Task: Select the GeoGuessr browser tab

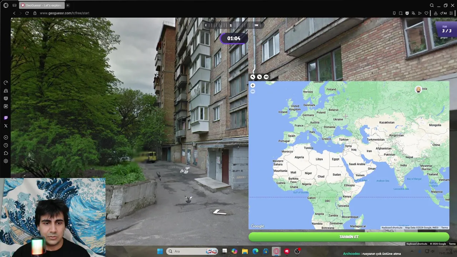Action: [41, 5]
